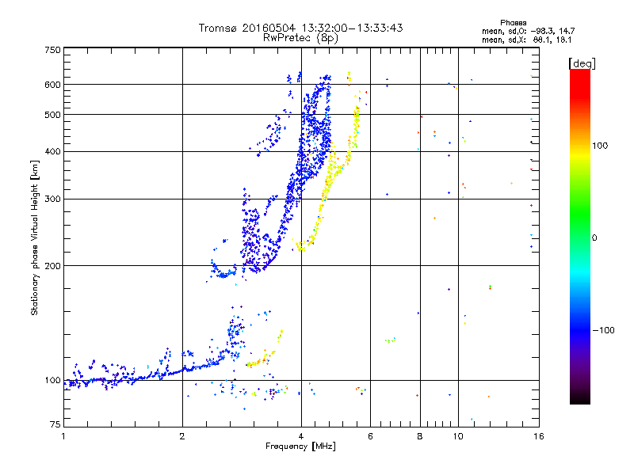Screen dimensions: 634x475
Task: Click the black bottom of the phase colorbar
Action: (580, 398)
